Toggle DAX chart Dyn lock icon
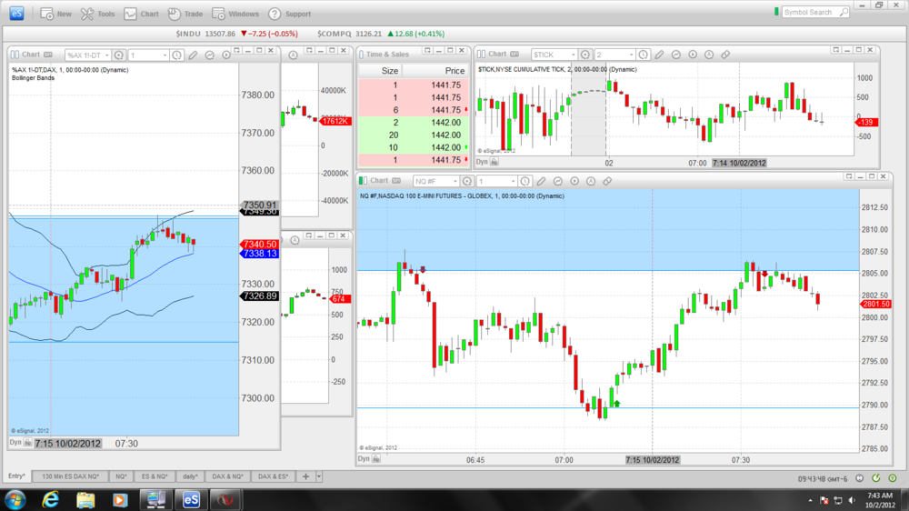Viewport: 909px width, 511px height. (27, 443)
